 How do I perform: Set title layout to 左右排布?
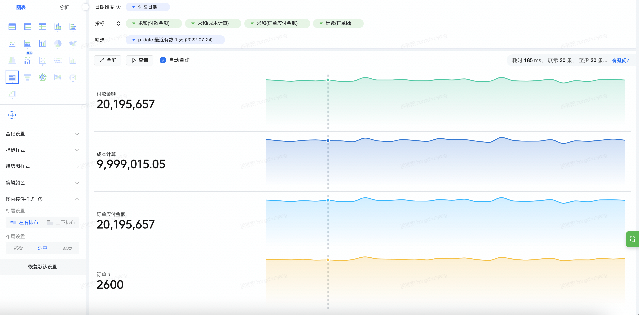24,222
